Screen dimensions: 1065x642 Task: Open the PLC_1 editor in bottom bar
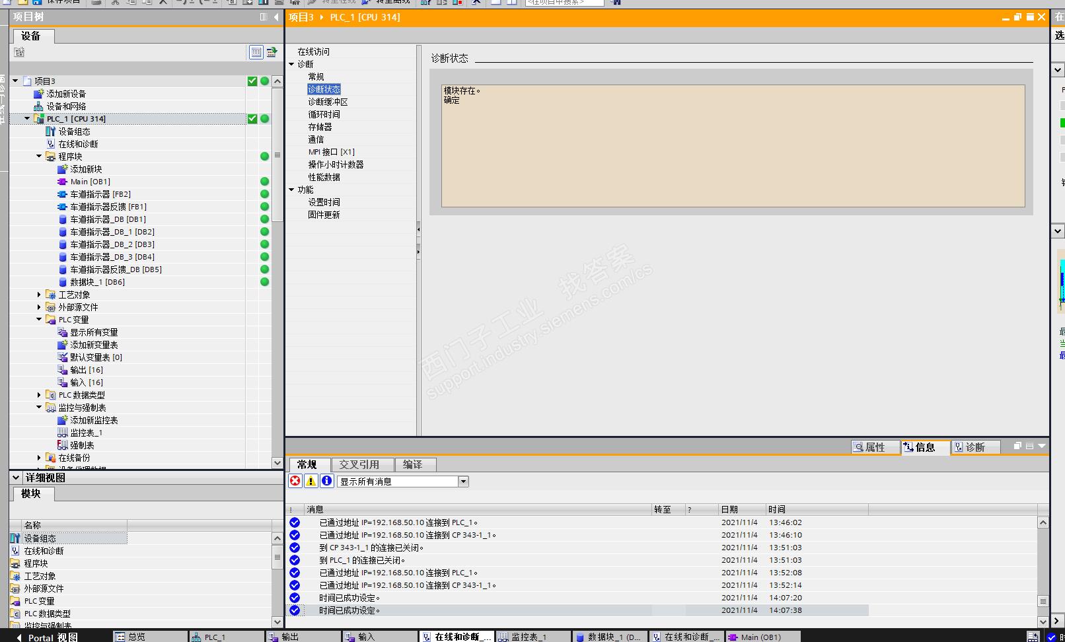[x=226, y=637]
